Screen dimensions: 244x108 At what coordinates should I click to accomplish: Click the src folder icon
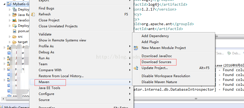coord(14,37)
